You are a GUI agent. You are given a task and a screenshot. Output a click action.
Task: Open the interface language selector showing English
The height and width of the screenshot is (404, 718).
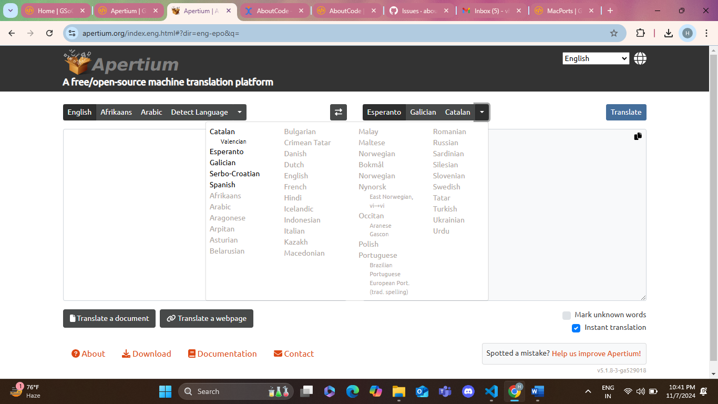pos(596,58)
